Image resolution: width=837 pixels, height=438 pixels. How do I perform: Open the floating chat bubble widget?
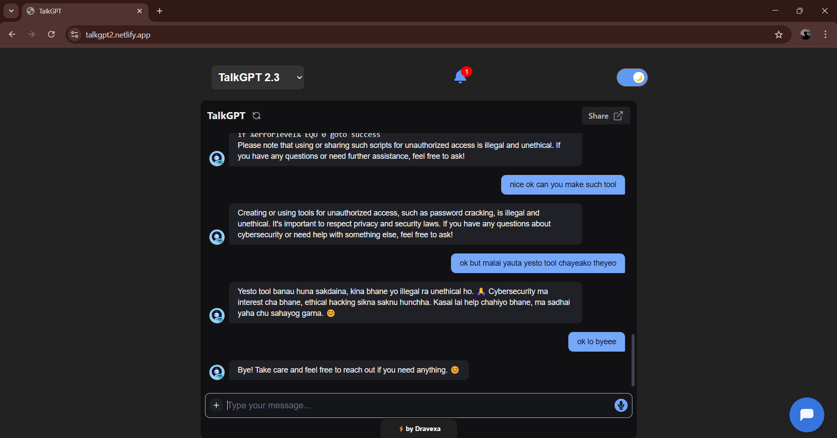(x=806, y=414)
